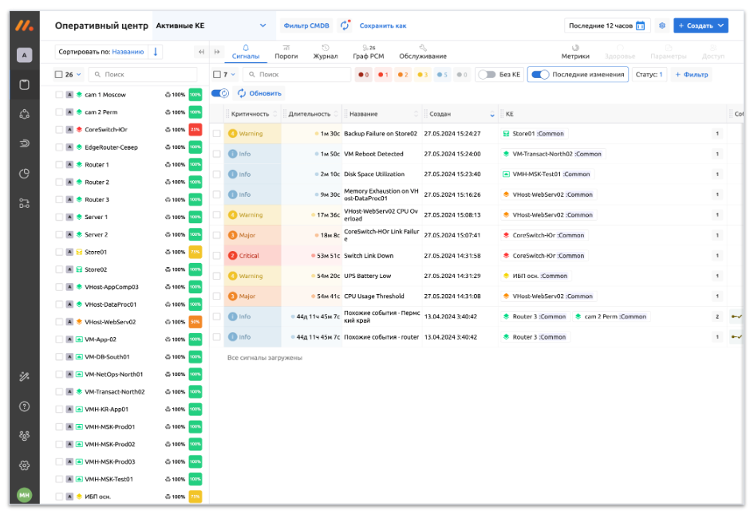Open the help question mark in sidebar
Viewport: 750px width, 514px height.
(24, 406)
